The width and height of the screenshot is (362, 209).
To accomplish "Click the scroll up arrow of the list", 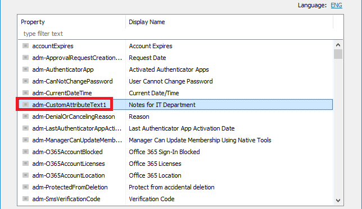I will (x=338, y=45).
